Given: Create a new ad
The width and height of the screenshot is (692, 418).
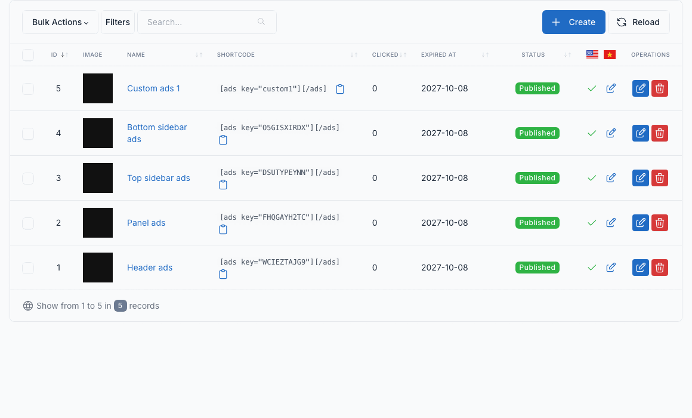Looking at the screenshot, I should (x=574, y=22).
